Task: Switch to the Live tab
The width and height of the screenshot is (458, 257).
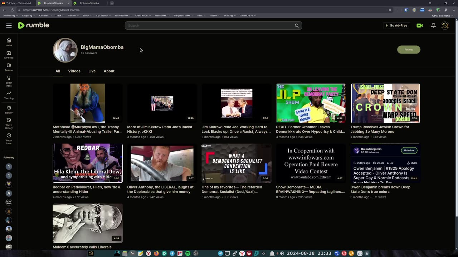Action: click(92, 71)
